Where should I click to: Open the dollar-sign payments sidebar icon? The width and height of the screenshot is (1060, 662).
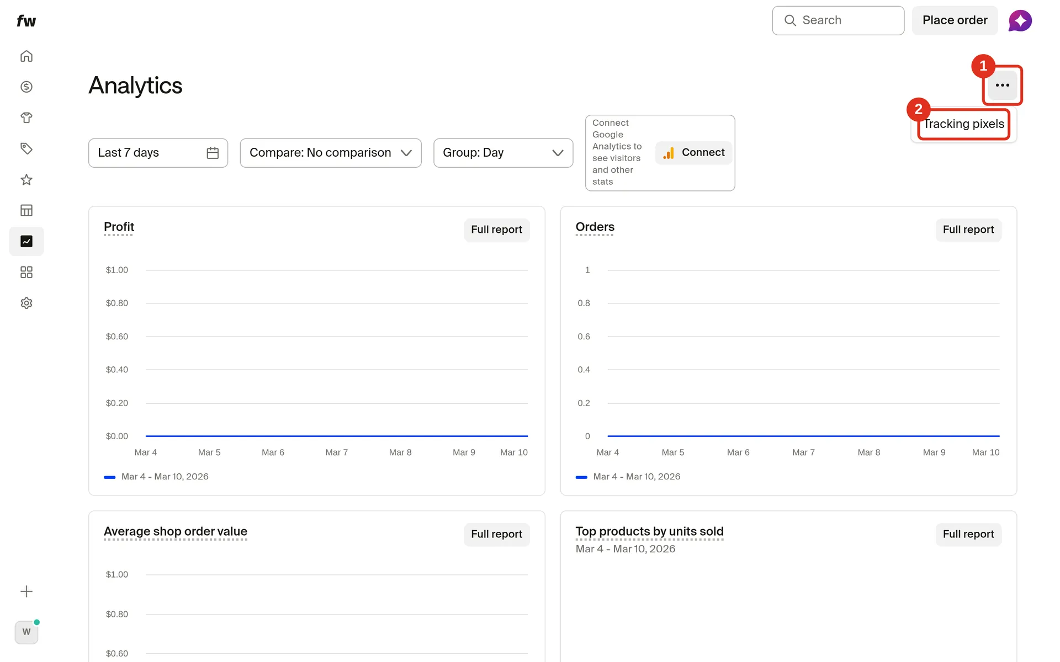coord(26,87)
